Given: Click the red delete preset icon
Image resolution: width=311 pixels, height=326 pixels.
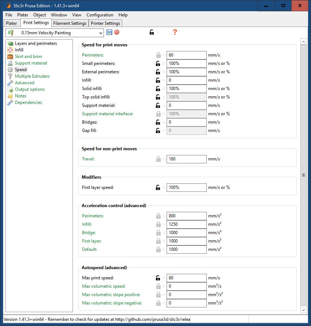Looking at the screenshot, I should click(x=117, y=32).
